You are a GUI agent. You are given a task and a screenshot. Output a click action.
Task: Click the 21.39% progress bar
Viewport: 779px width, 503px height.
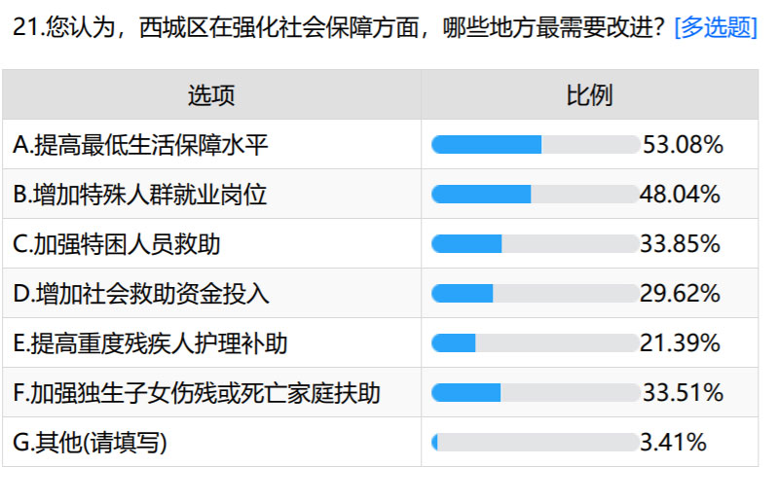point(536,343)
